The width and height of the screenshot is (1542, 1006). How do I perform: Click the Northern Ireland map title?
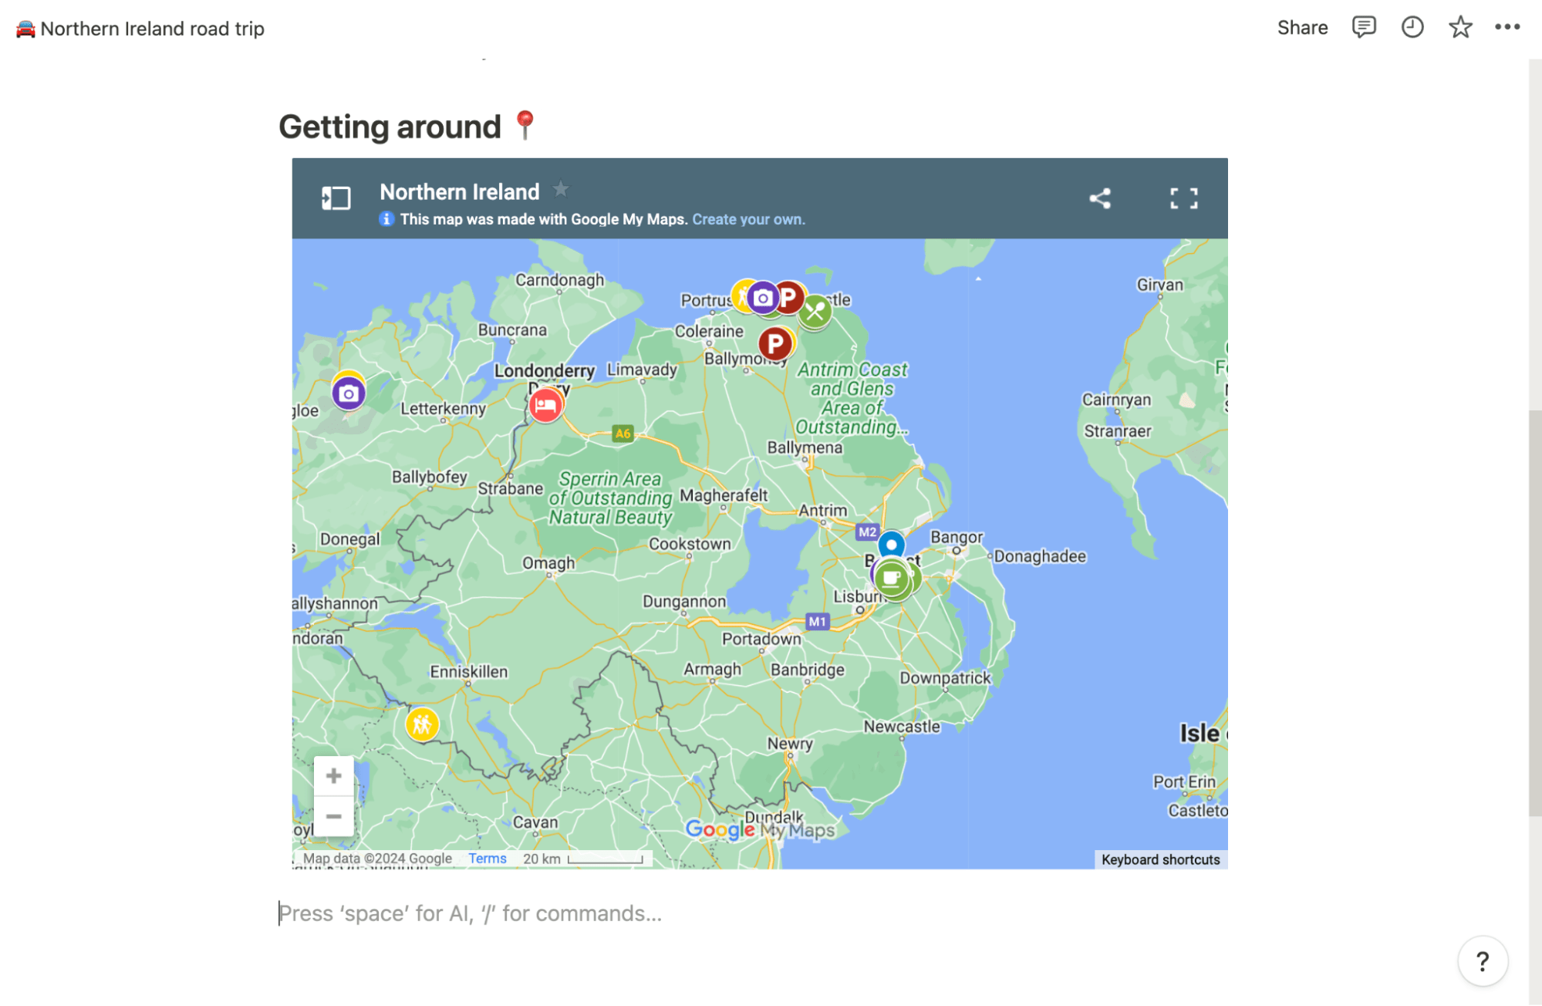point(460,191)
